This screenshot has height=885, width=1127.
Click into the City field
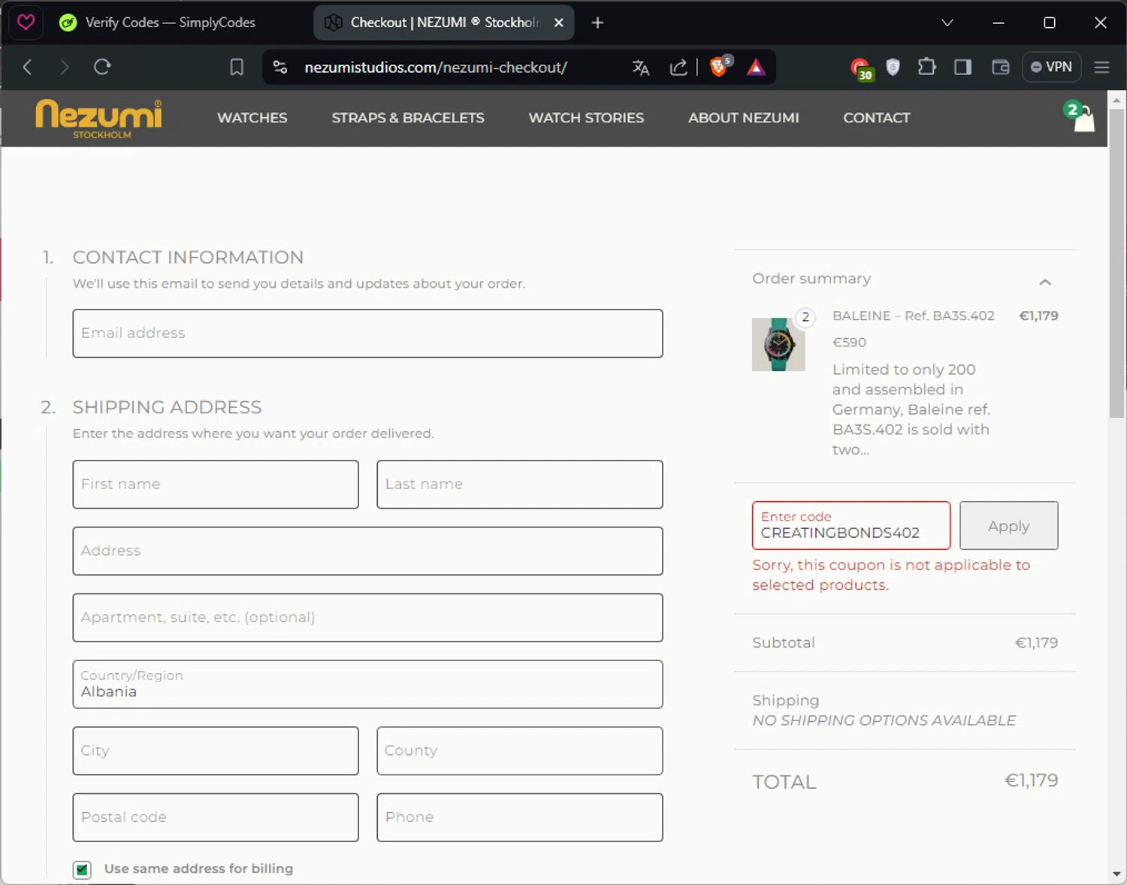[216, 751]
